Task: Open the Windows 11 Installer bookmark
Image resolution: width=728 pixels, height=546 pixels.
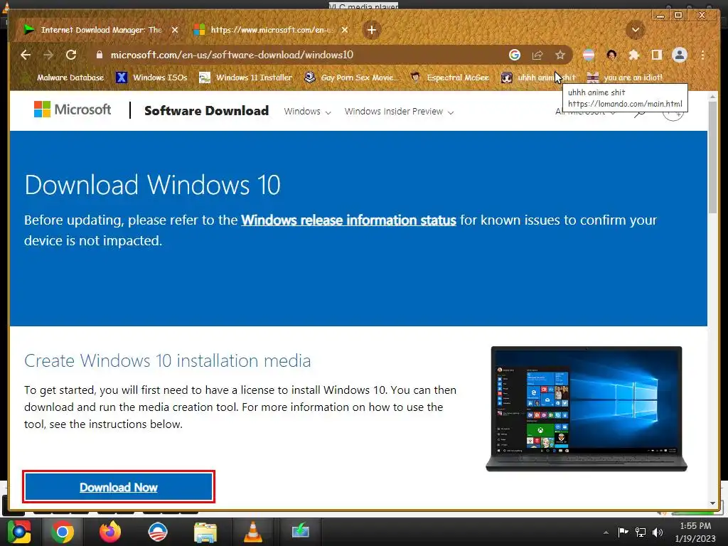Action: click(246, 77)
